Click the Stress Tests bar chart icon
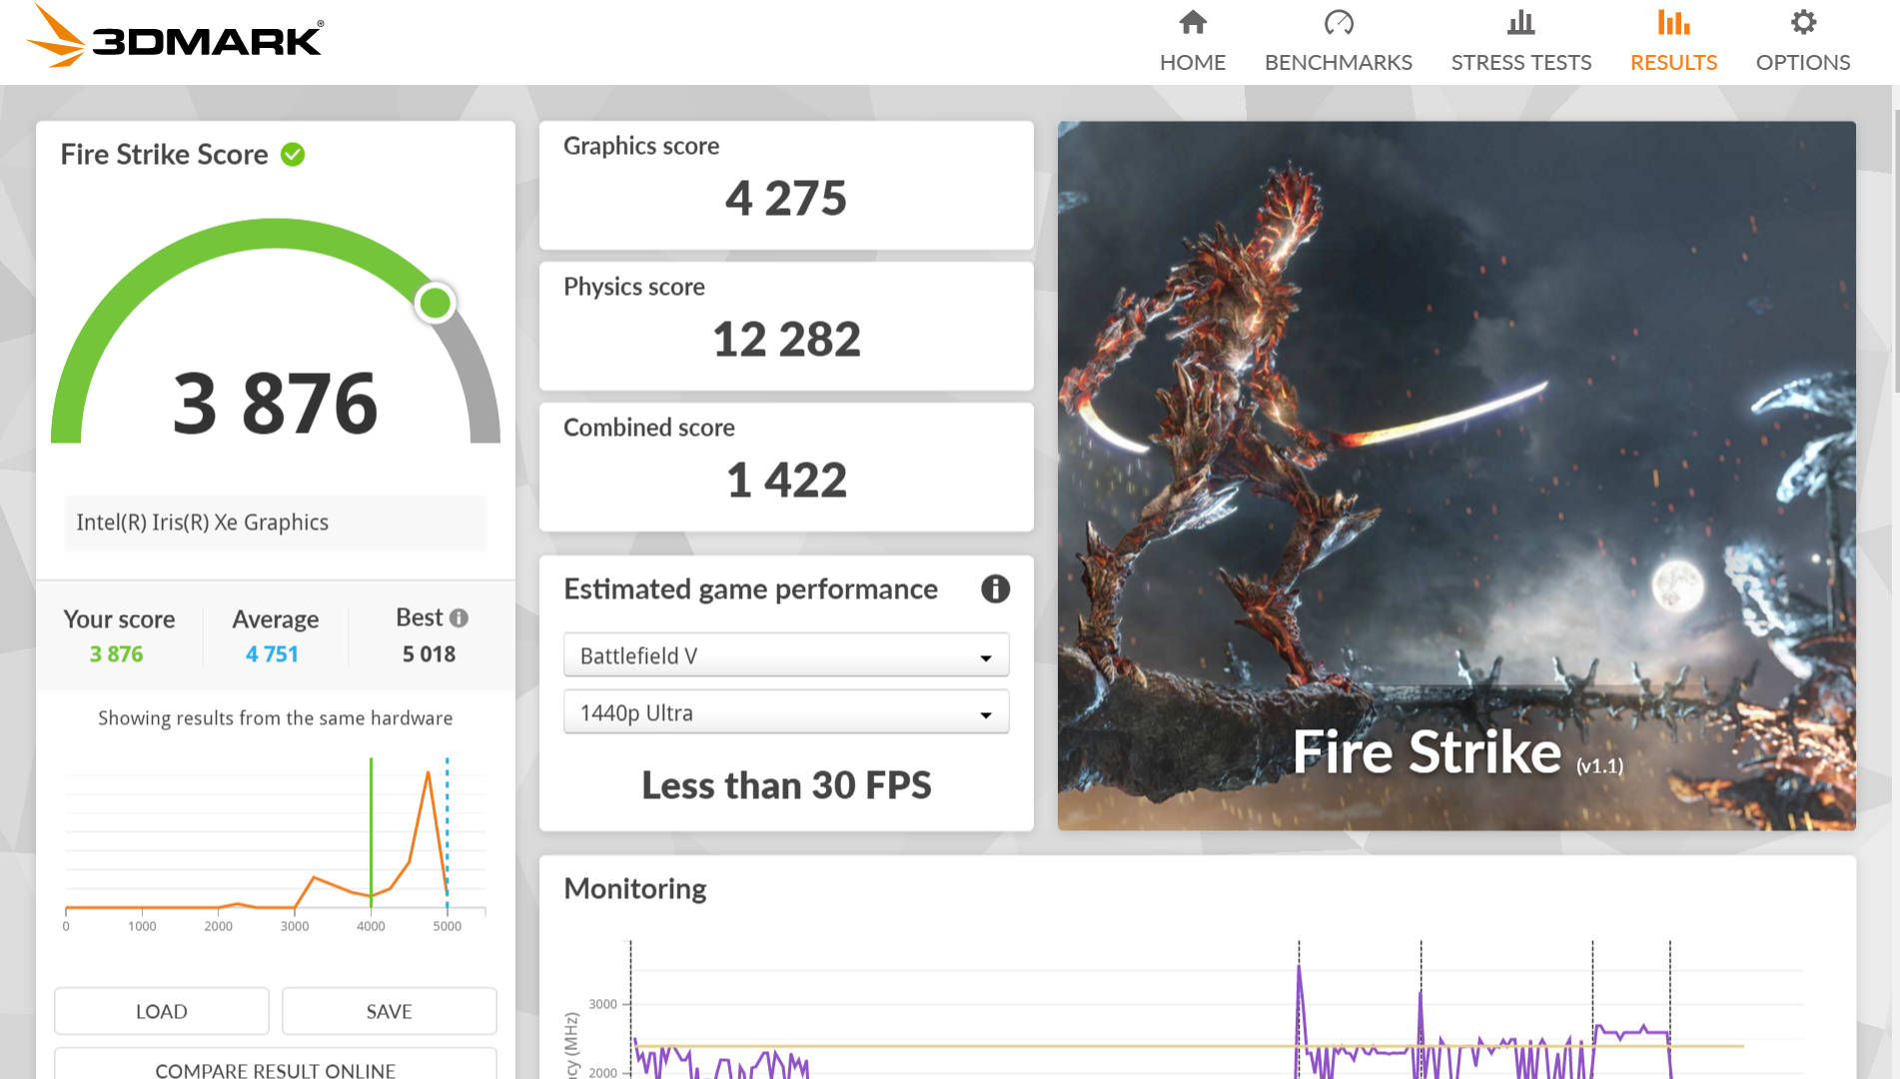 pyautogui.click(x=1520, y=22)
